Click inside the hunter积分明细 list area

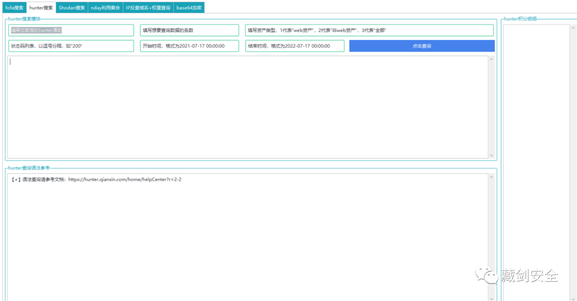pyautogui.click(x=536, y=162)
